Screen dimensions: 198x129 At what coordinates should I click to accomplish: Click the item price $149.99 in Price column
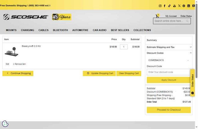point(113,47)
